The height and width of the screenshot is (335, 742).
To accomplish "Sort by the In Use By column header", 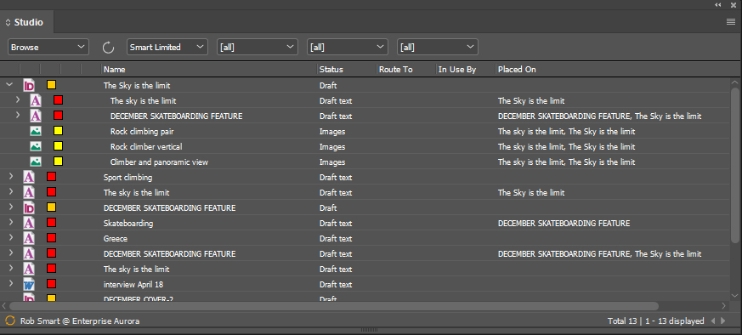I will click(466, 70).
